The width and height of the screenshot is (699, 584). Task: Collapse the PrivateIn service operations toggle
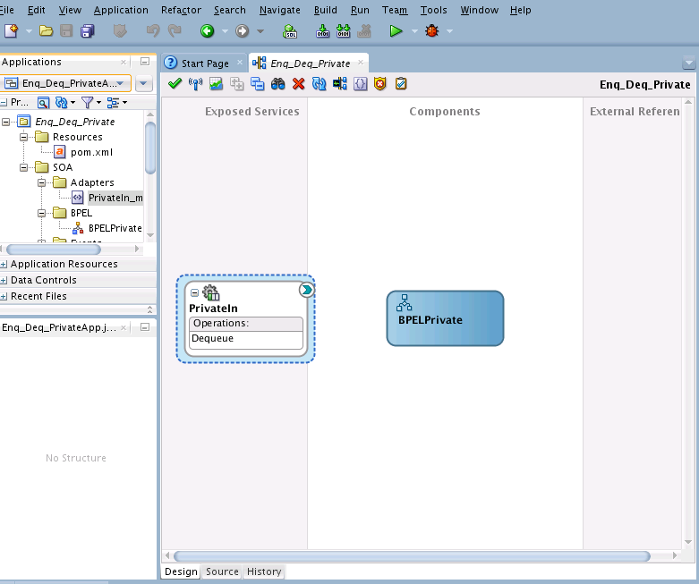(194, 292)
